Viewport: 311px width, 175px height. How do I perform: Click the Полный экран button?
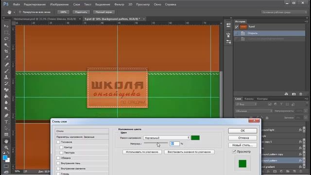(x=104, y=12)
